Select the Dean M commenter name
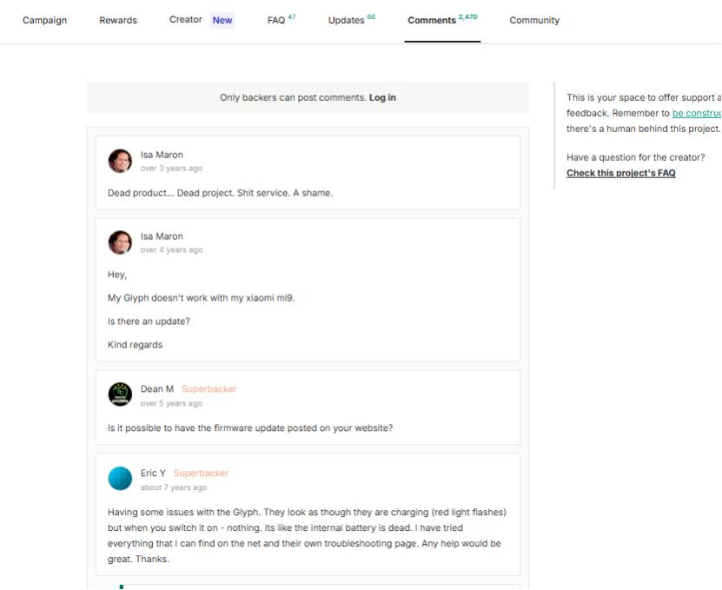Screen dimensions: 722x590 (157, 389)
